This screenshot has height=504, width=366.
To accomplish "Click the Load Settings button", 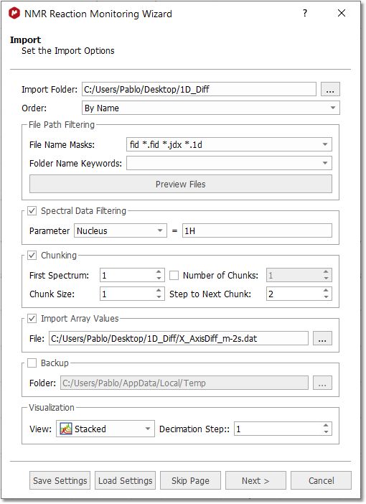I will pos(126,480).
